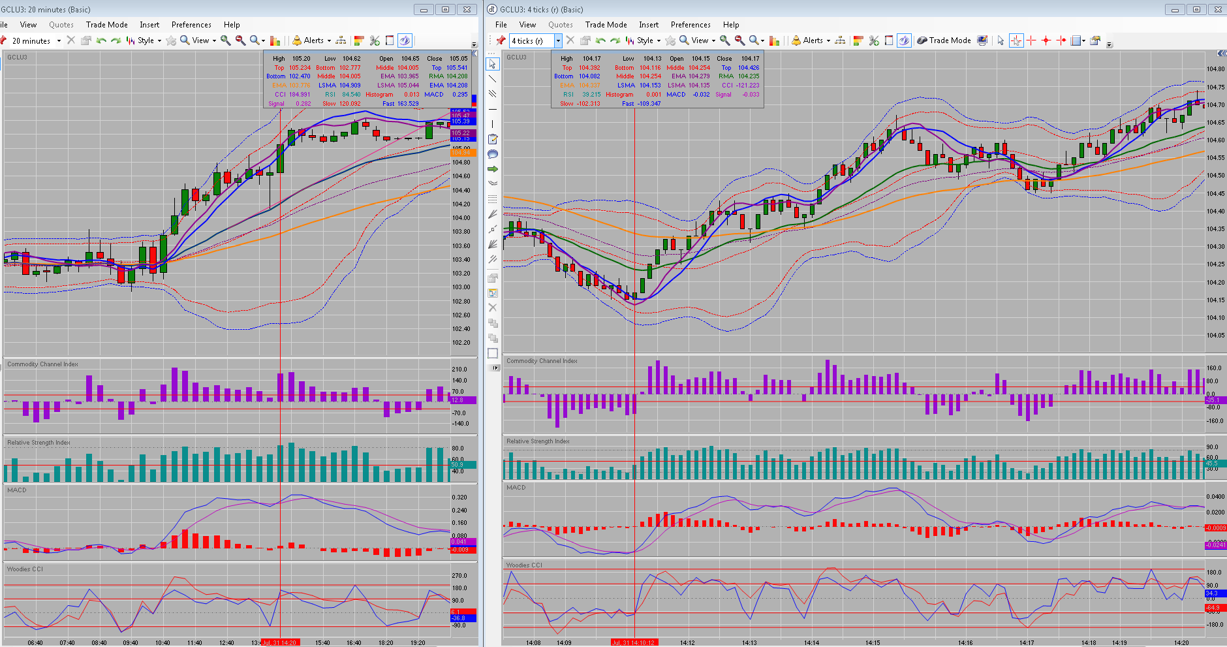Open bar chart icon in 4 ticks toolbar
This screenshot has height=647, width=1227.
click(x=775, y=40)
